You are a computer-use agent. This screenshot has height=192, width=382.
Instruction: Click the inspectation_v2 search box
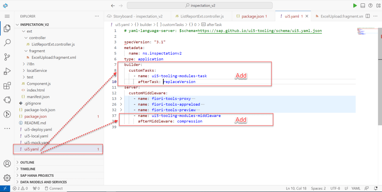click(200, 6)
